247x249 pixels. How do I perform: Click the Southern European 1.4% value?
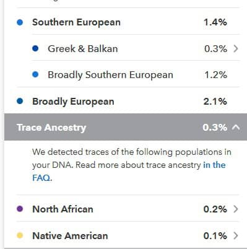(215, 22)
